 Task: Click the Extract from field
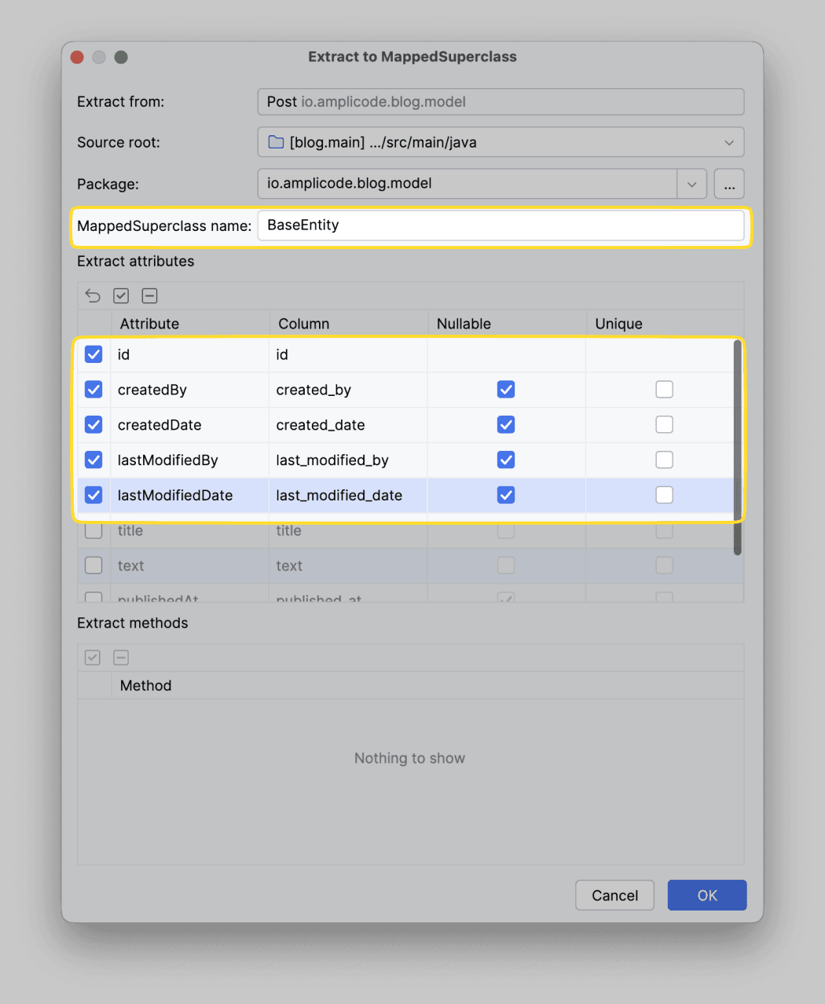(x=500, y=101)
